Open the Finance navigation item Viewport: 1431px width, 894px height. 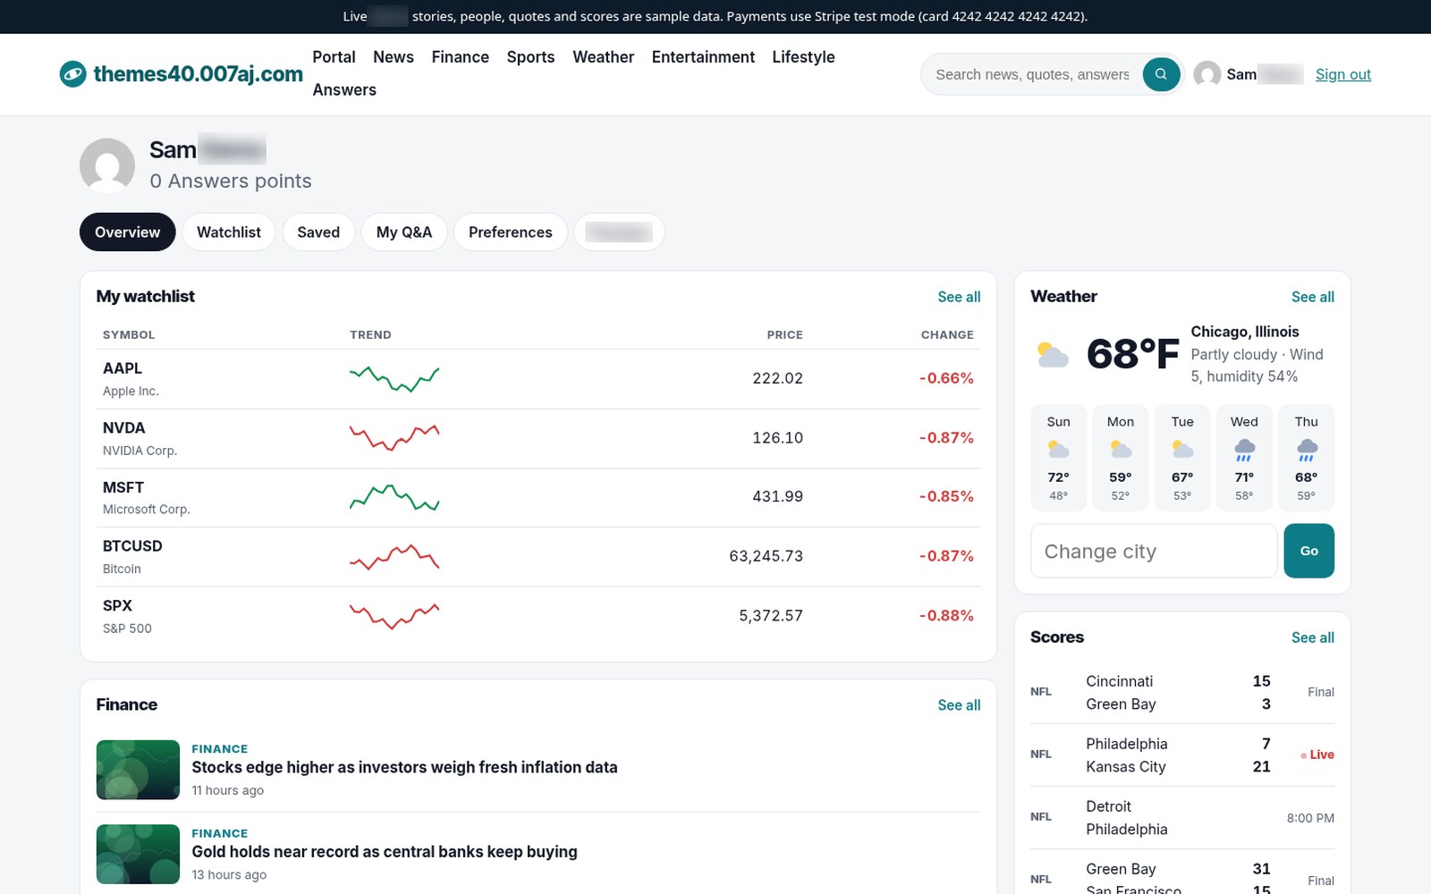[460, 57]
